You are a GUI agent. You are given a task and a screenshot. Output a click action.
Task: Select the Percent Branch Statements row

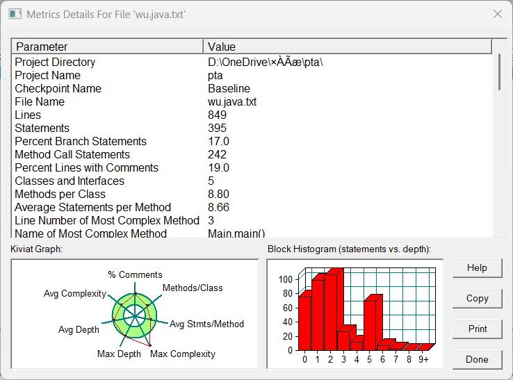[252, 141]
